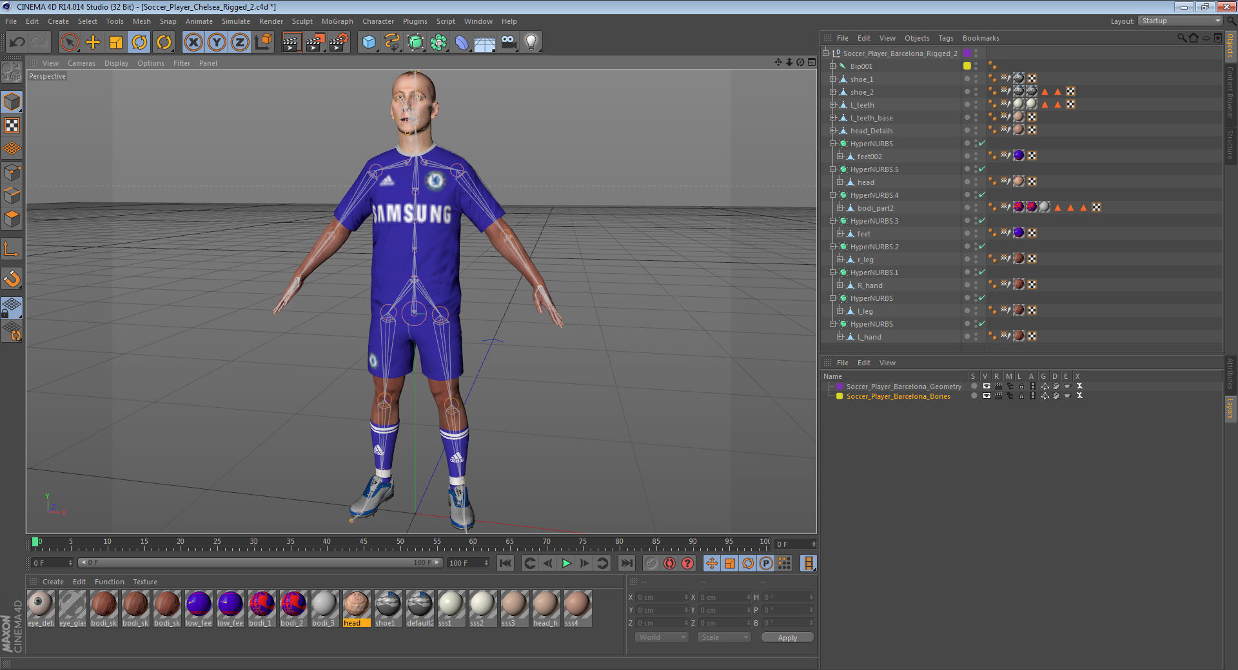Screen dimensions: 1238x670
Task: Toggle HyperNURBS.3 enabled checkmark
Action: [982, 221]
